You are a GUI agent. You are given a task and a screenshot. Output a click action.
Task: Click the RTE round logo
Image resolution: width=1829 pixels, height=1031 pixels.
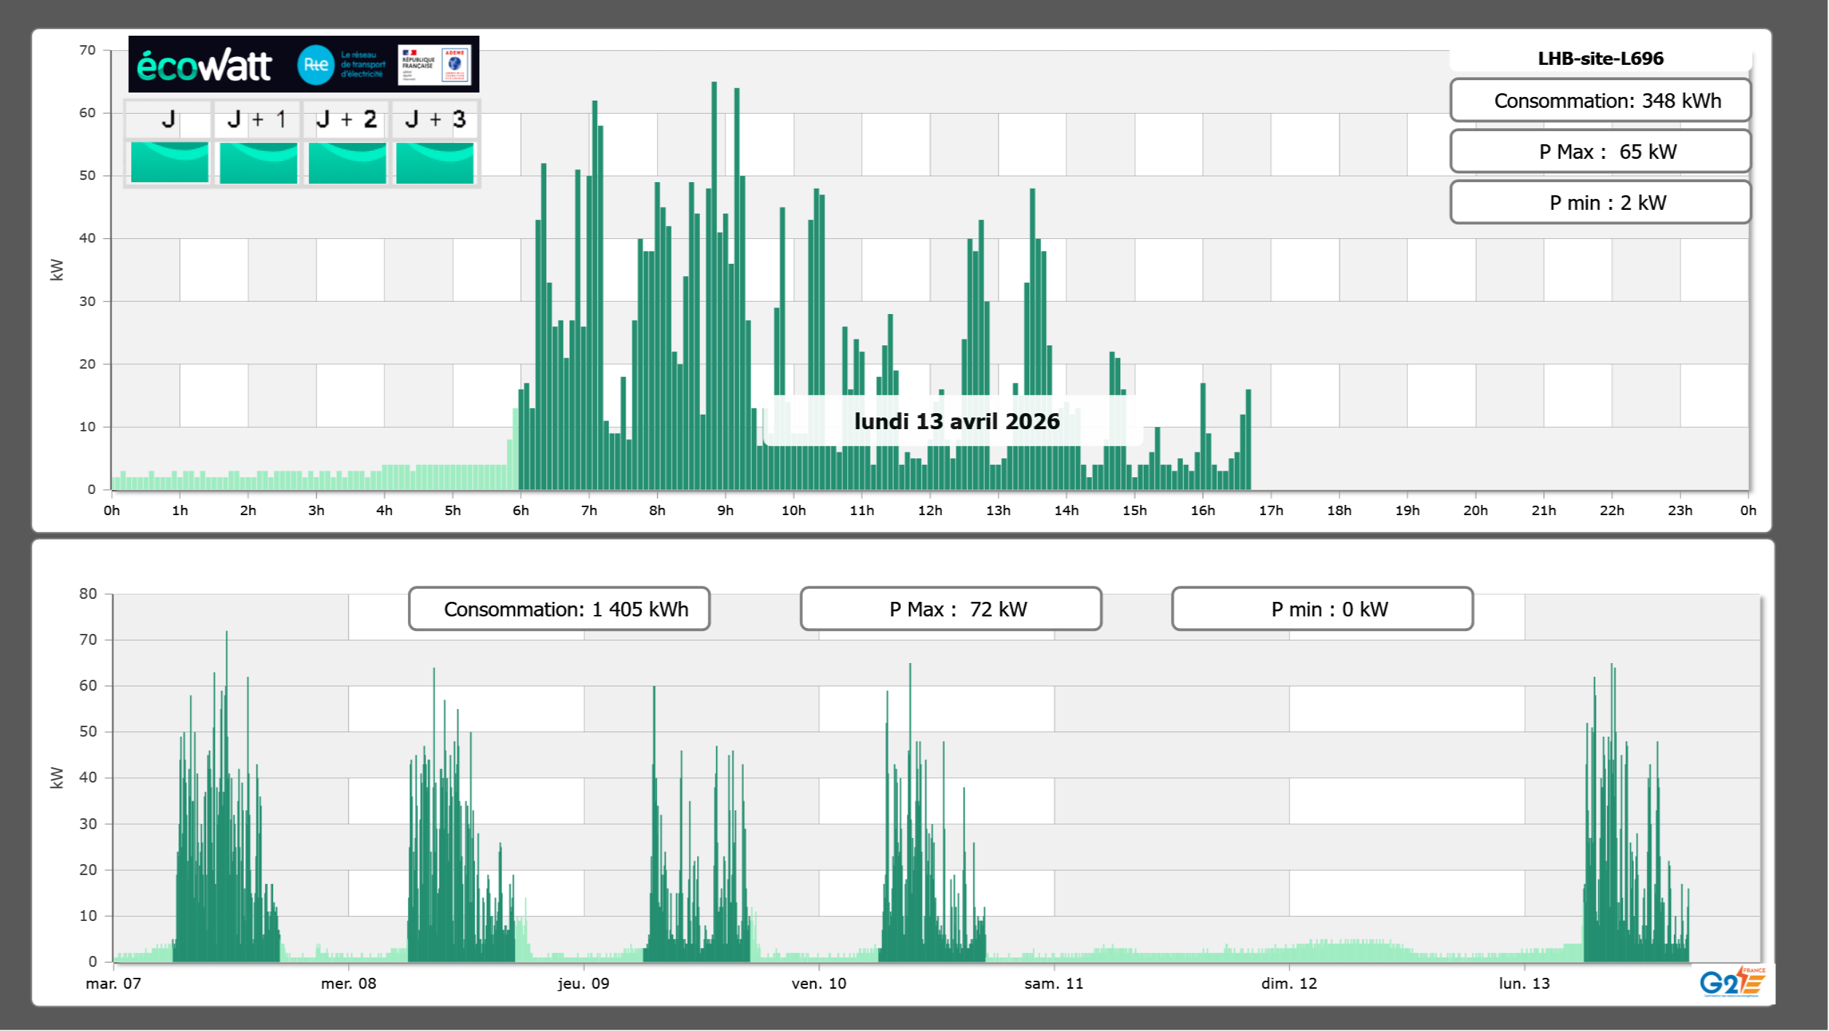(315, 65)
